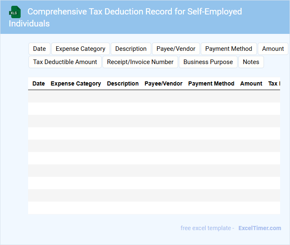This screenshot has height=245, width=290.
Task: Select the Description tag button
Action: point(131,49)
